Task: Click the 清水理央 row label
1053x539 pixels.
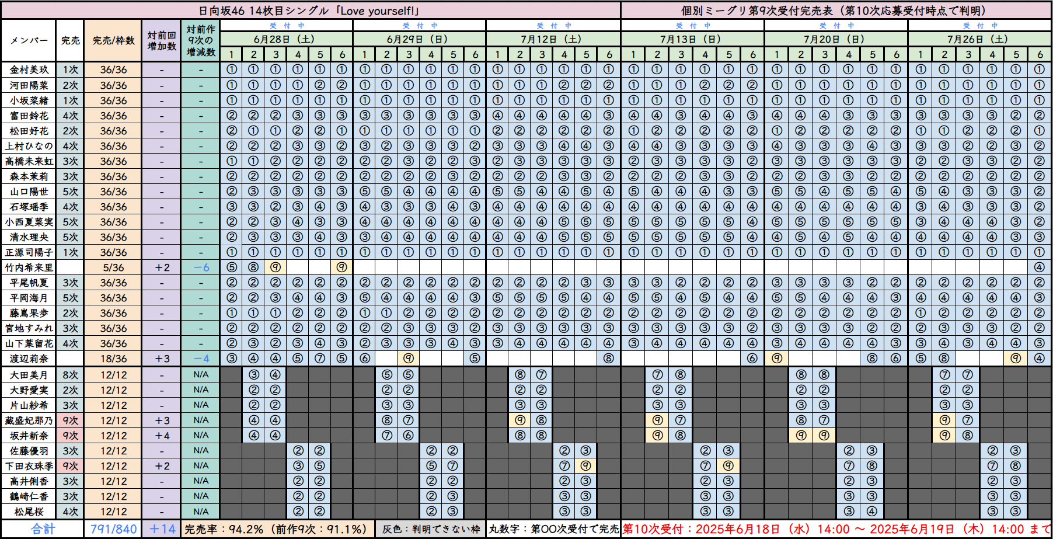Action: click(29, 237)
